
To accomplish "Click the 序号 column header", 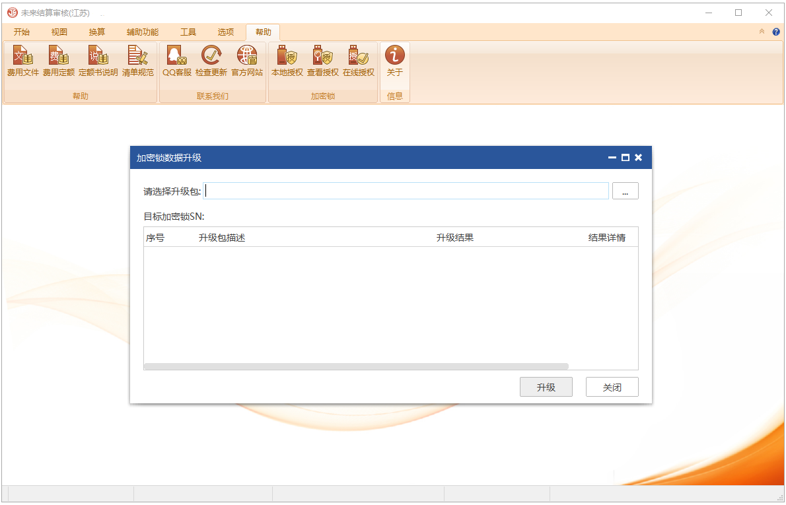I will coord(155,238).
